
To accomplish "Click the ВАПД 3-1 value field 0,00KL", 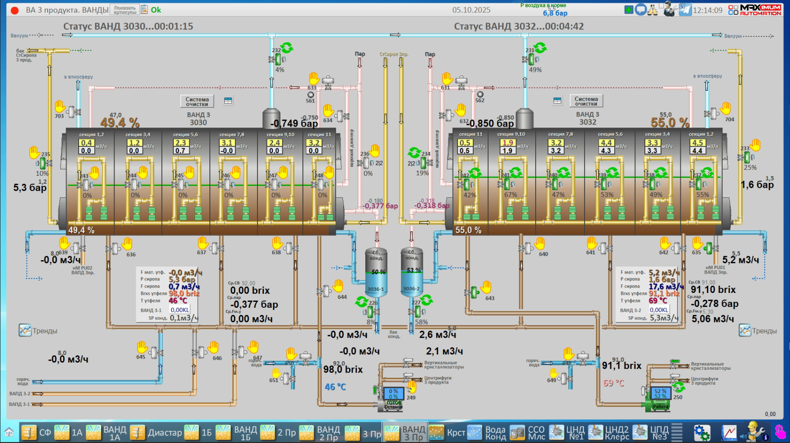I will click(180, 310).
